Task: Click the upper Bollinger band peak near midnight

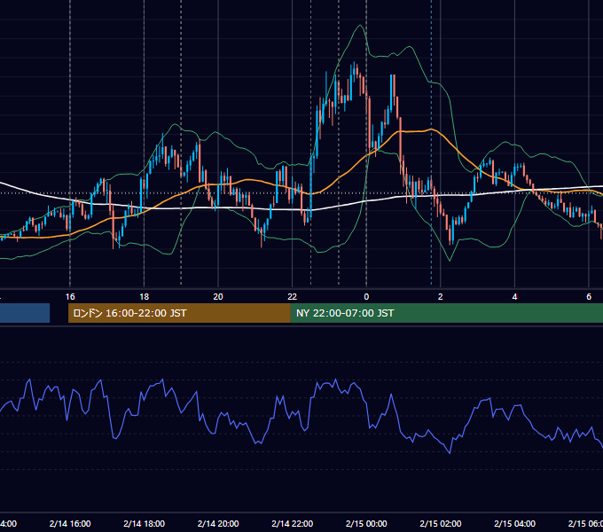Action: [360, 26]
